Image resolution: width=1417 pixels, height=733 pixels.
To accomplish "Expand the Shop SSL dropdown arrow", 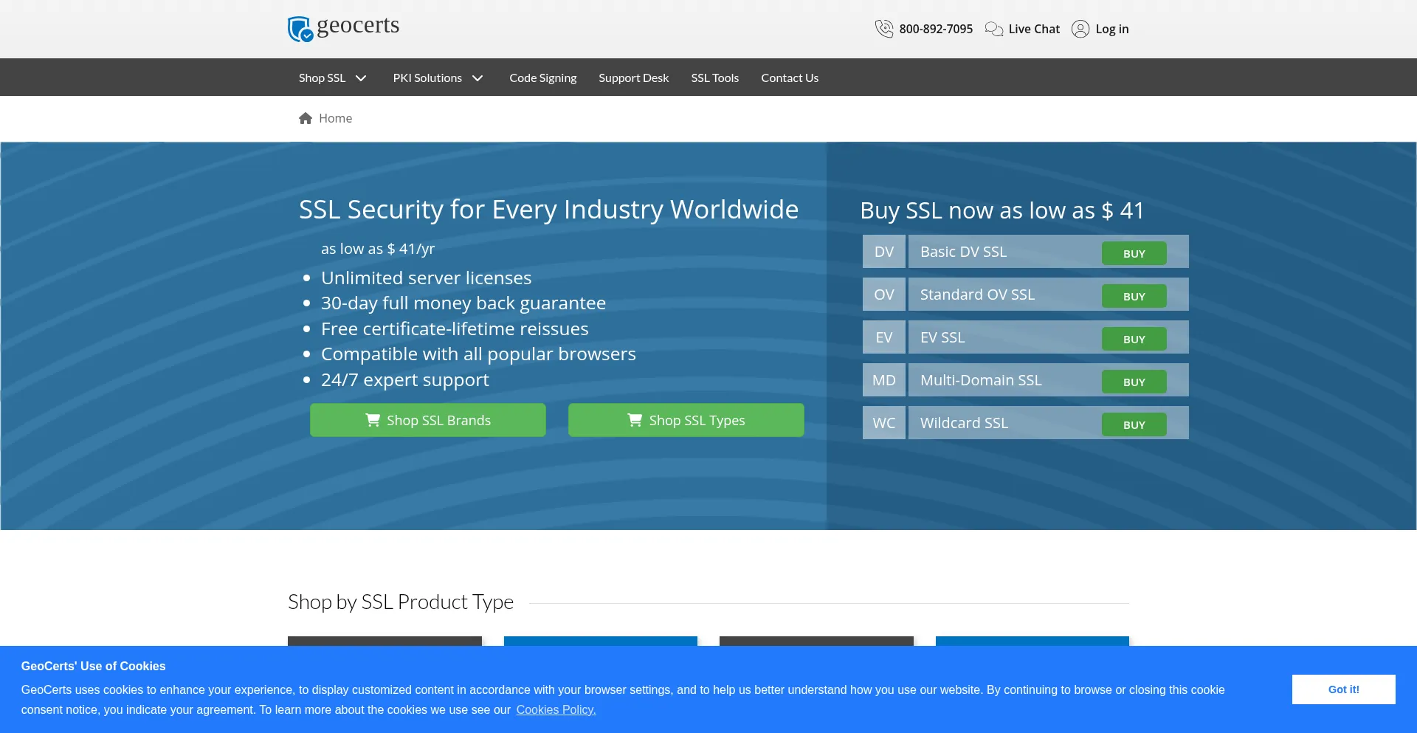I will 361,78.
